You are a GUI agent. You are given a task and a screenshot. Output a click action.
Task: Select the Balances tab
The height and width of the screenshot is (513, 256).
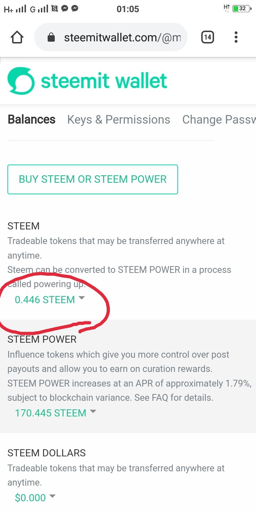click(x=31, y=119)
